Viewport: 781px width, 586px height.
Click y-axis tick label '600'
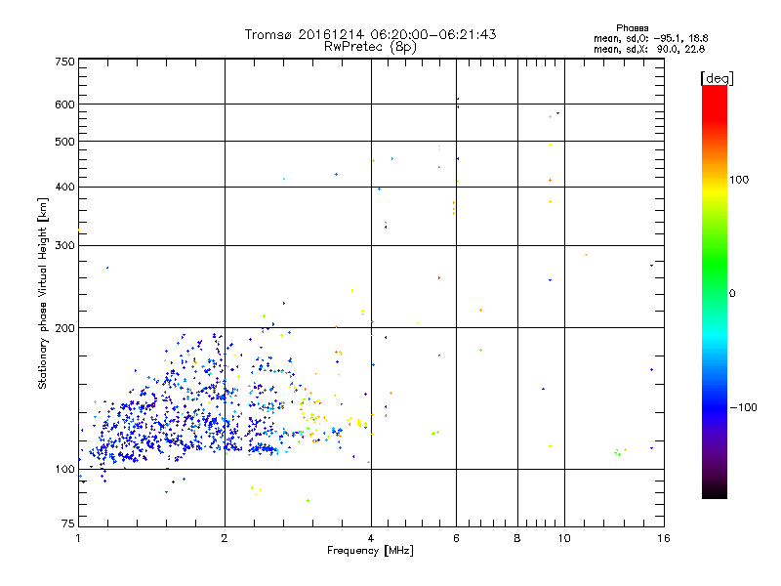(64, 105)
